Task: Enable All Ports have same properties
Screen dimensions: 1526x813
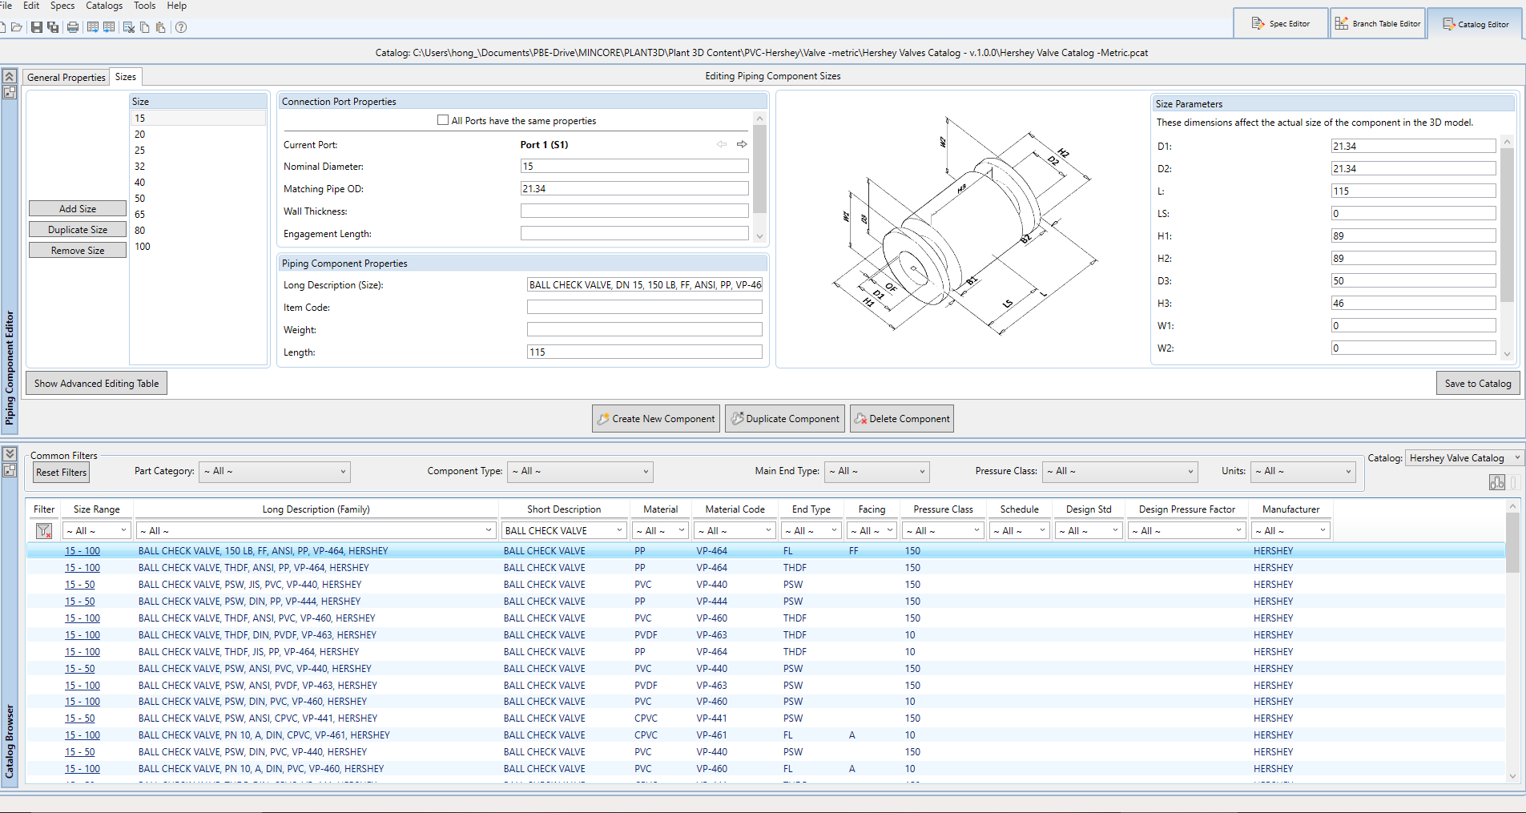Action: click(443, 120)
